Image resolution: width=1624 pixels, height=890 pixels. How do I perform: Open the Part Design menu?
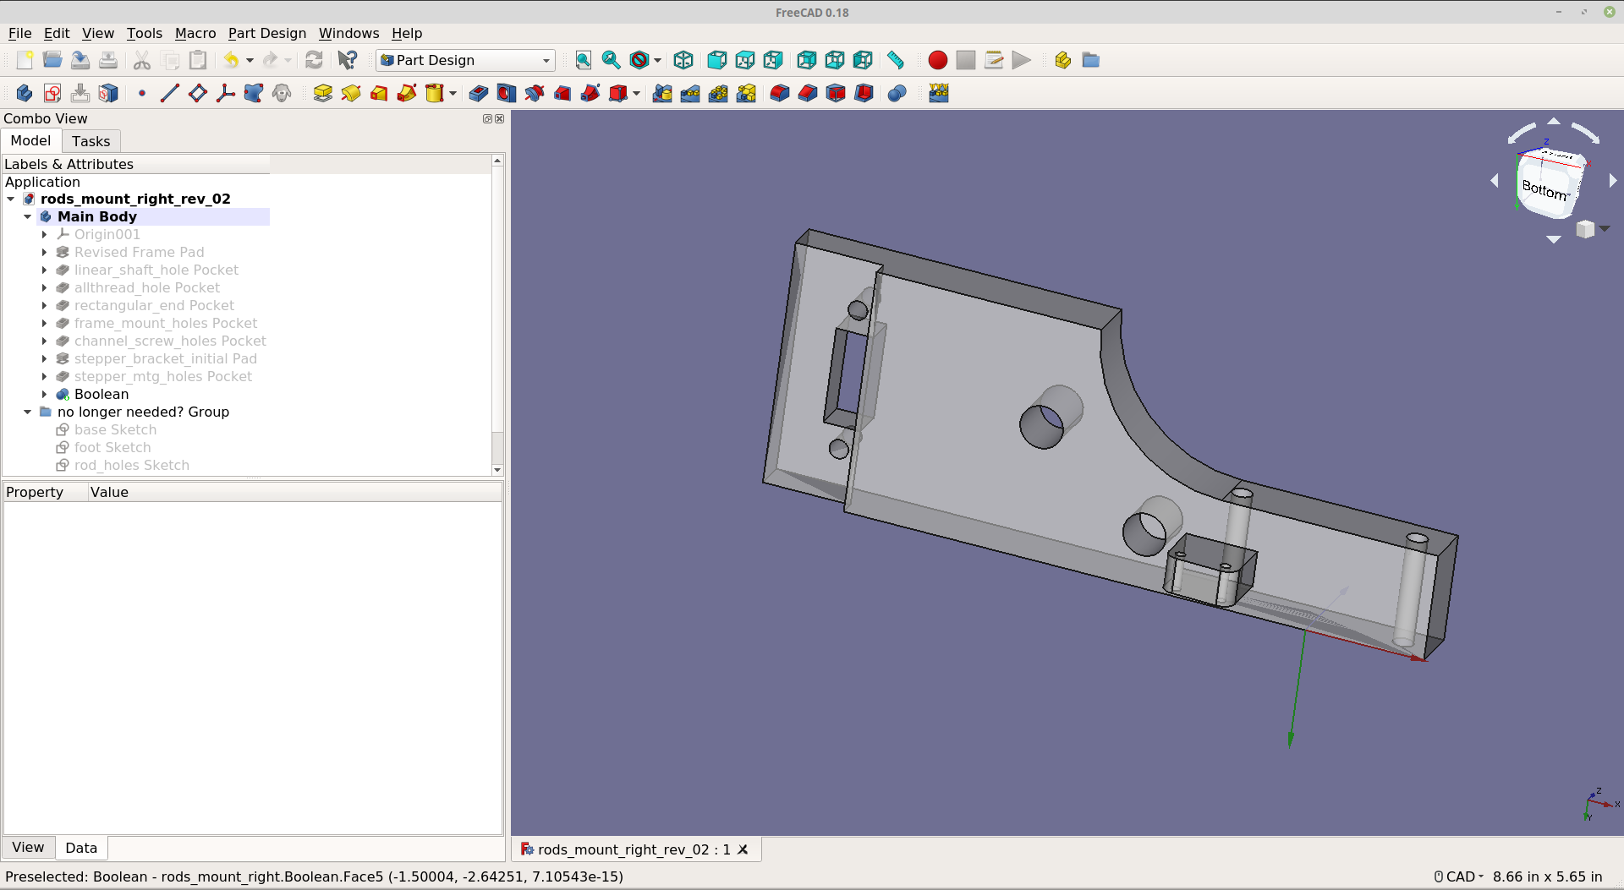tap(267, 33)
